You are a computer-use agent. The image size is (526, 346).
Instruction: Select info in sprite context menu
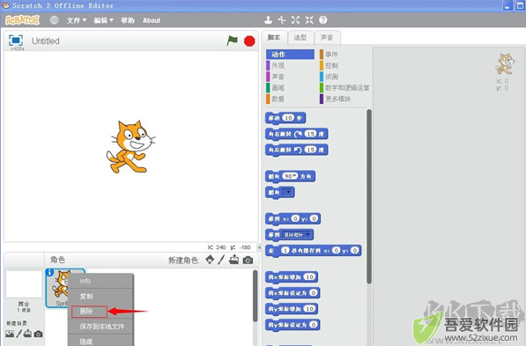101,281
